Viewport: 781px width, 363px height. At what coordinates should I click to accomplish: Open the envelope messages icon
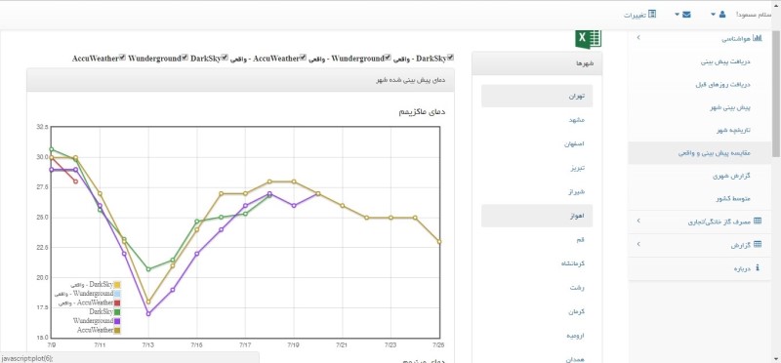686,15
